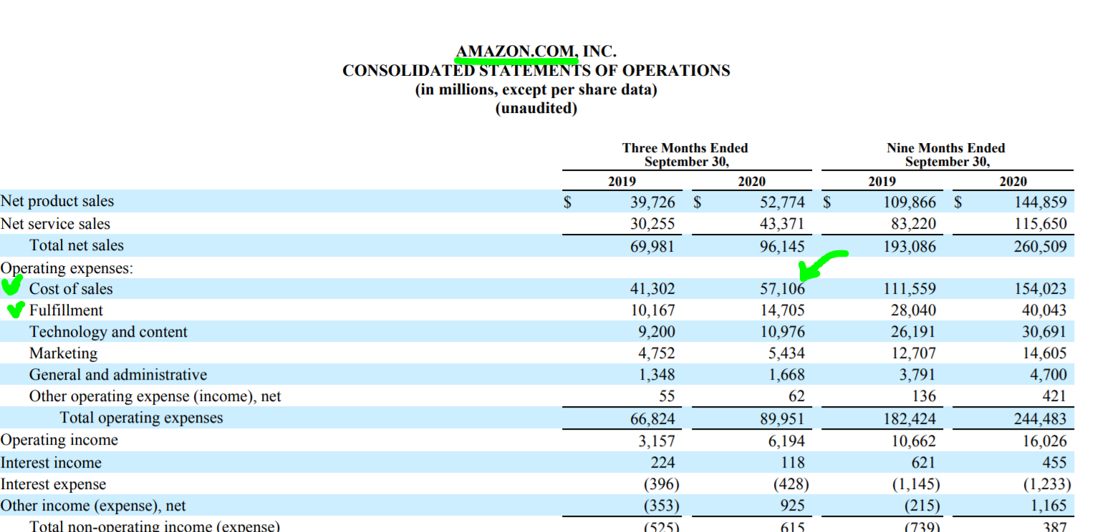1095x532 pixels.
Task: Click the AMAZON.COM, INC. title
Action: pos(536,51)
